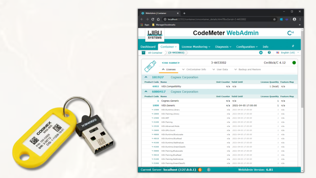The height and width of the screenshot is (178, 316).
Task: Select the Licenses tab
Action: (169, 69)
